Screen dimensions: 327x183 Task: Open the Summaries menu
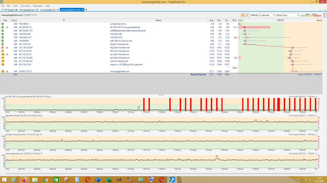tap(25, 6)
